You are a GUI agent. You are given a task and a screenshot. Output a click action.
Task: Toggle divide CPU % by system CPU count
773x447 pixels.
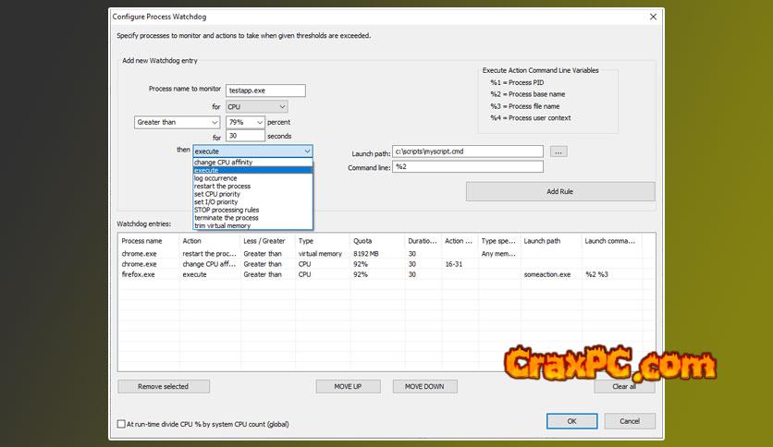121,424
